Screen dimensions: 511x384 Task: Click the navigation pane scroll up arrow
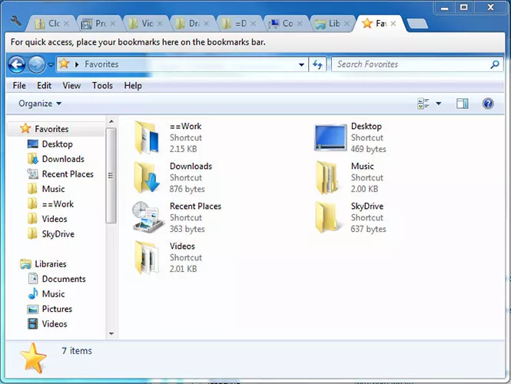111,121
